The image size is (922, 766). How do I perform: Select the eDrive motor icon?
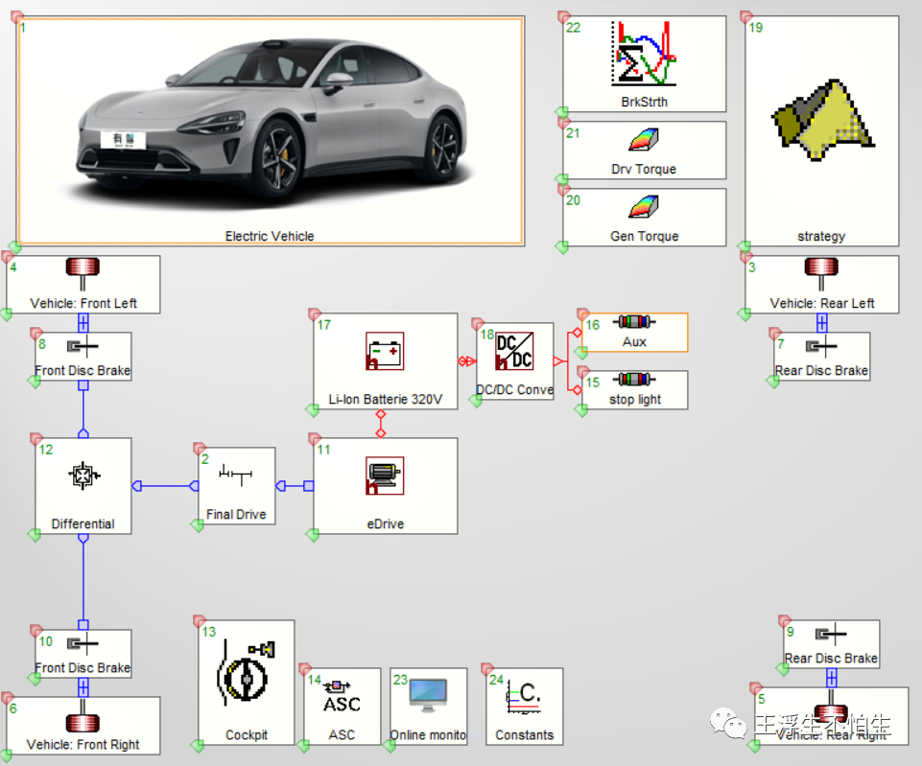tap(385, 476)
